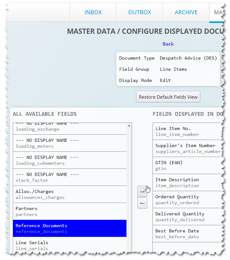Select Supplier's Item Number displayed field
This screenshot has height=260, width=230.
coord(188,148)
